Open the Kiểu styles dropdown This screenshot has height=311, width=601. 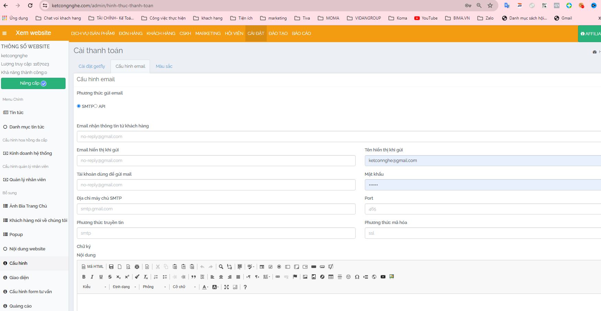94,287
